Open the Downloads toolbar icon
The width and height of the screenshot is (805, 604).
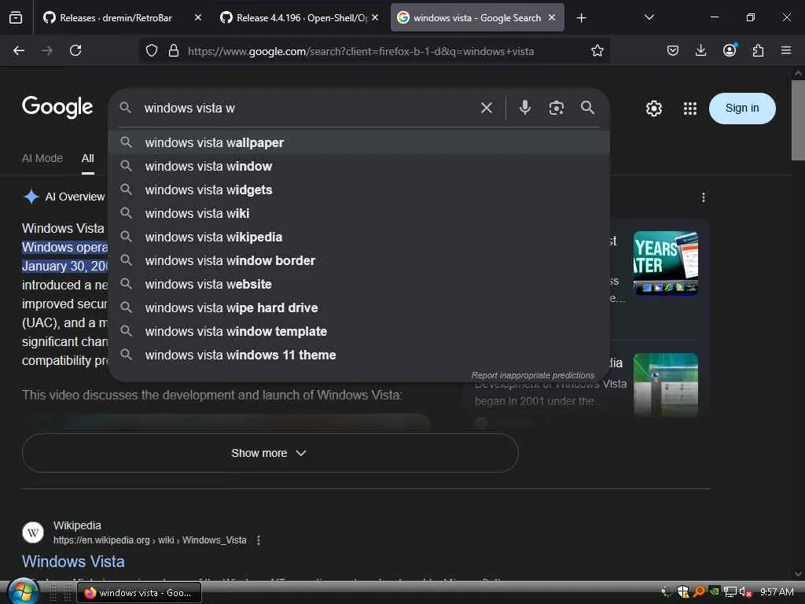pyautogui.click(x=700, y=50)
